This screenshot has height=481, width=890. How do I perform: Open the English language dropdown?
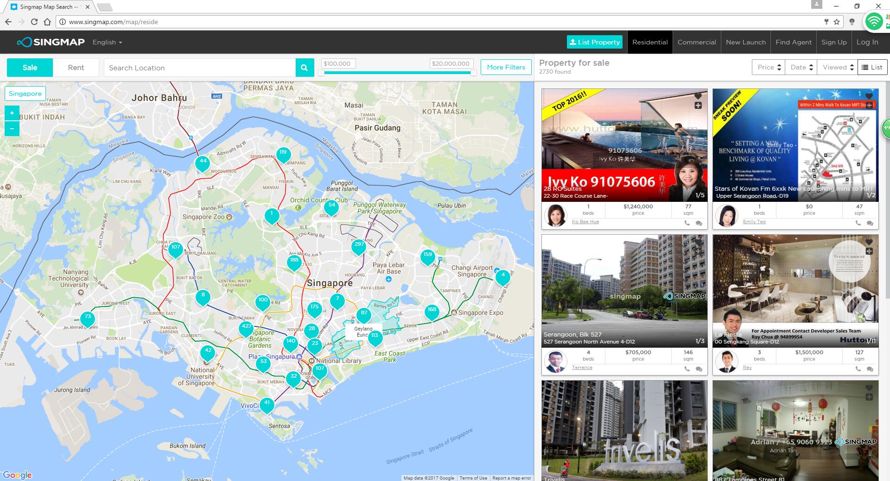point(108,42)
